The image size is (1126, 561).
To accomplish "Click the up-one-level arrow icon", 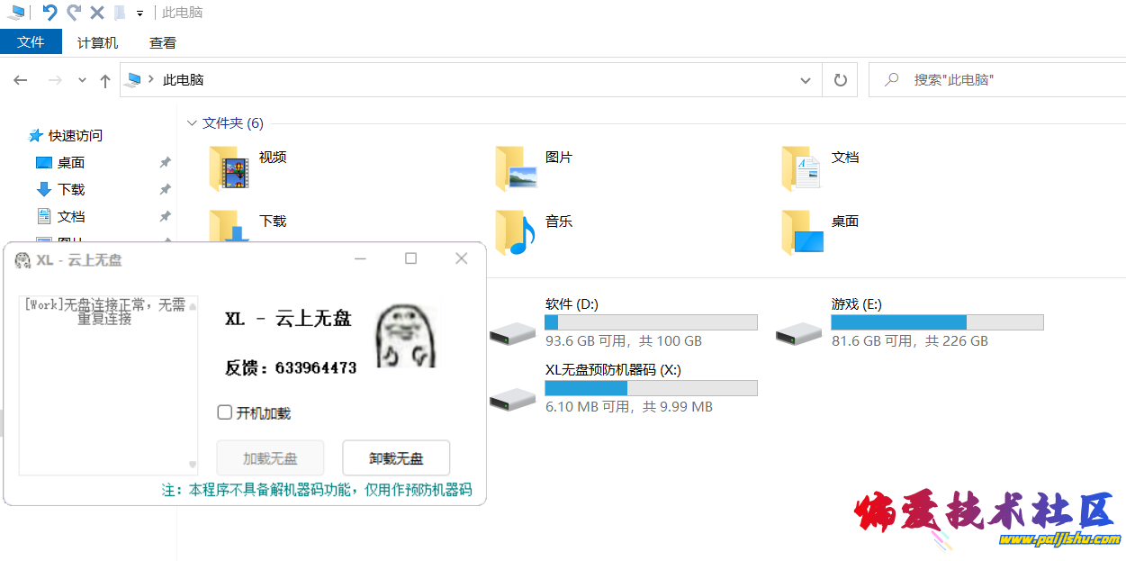I will point(104,79).
